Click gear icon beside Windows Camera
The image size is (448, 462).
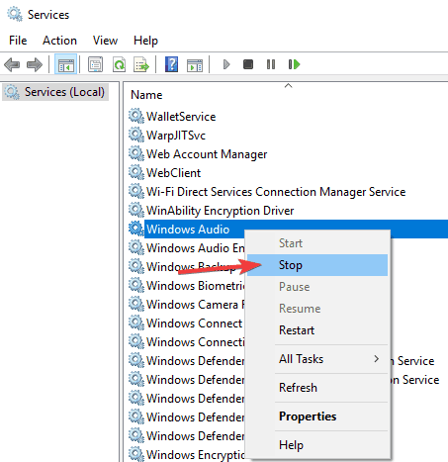136,304
